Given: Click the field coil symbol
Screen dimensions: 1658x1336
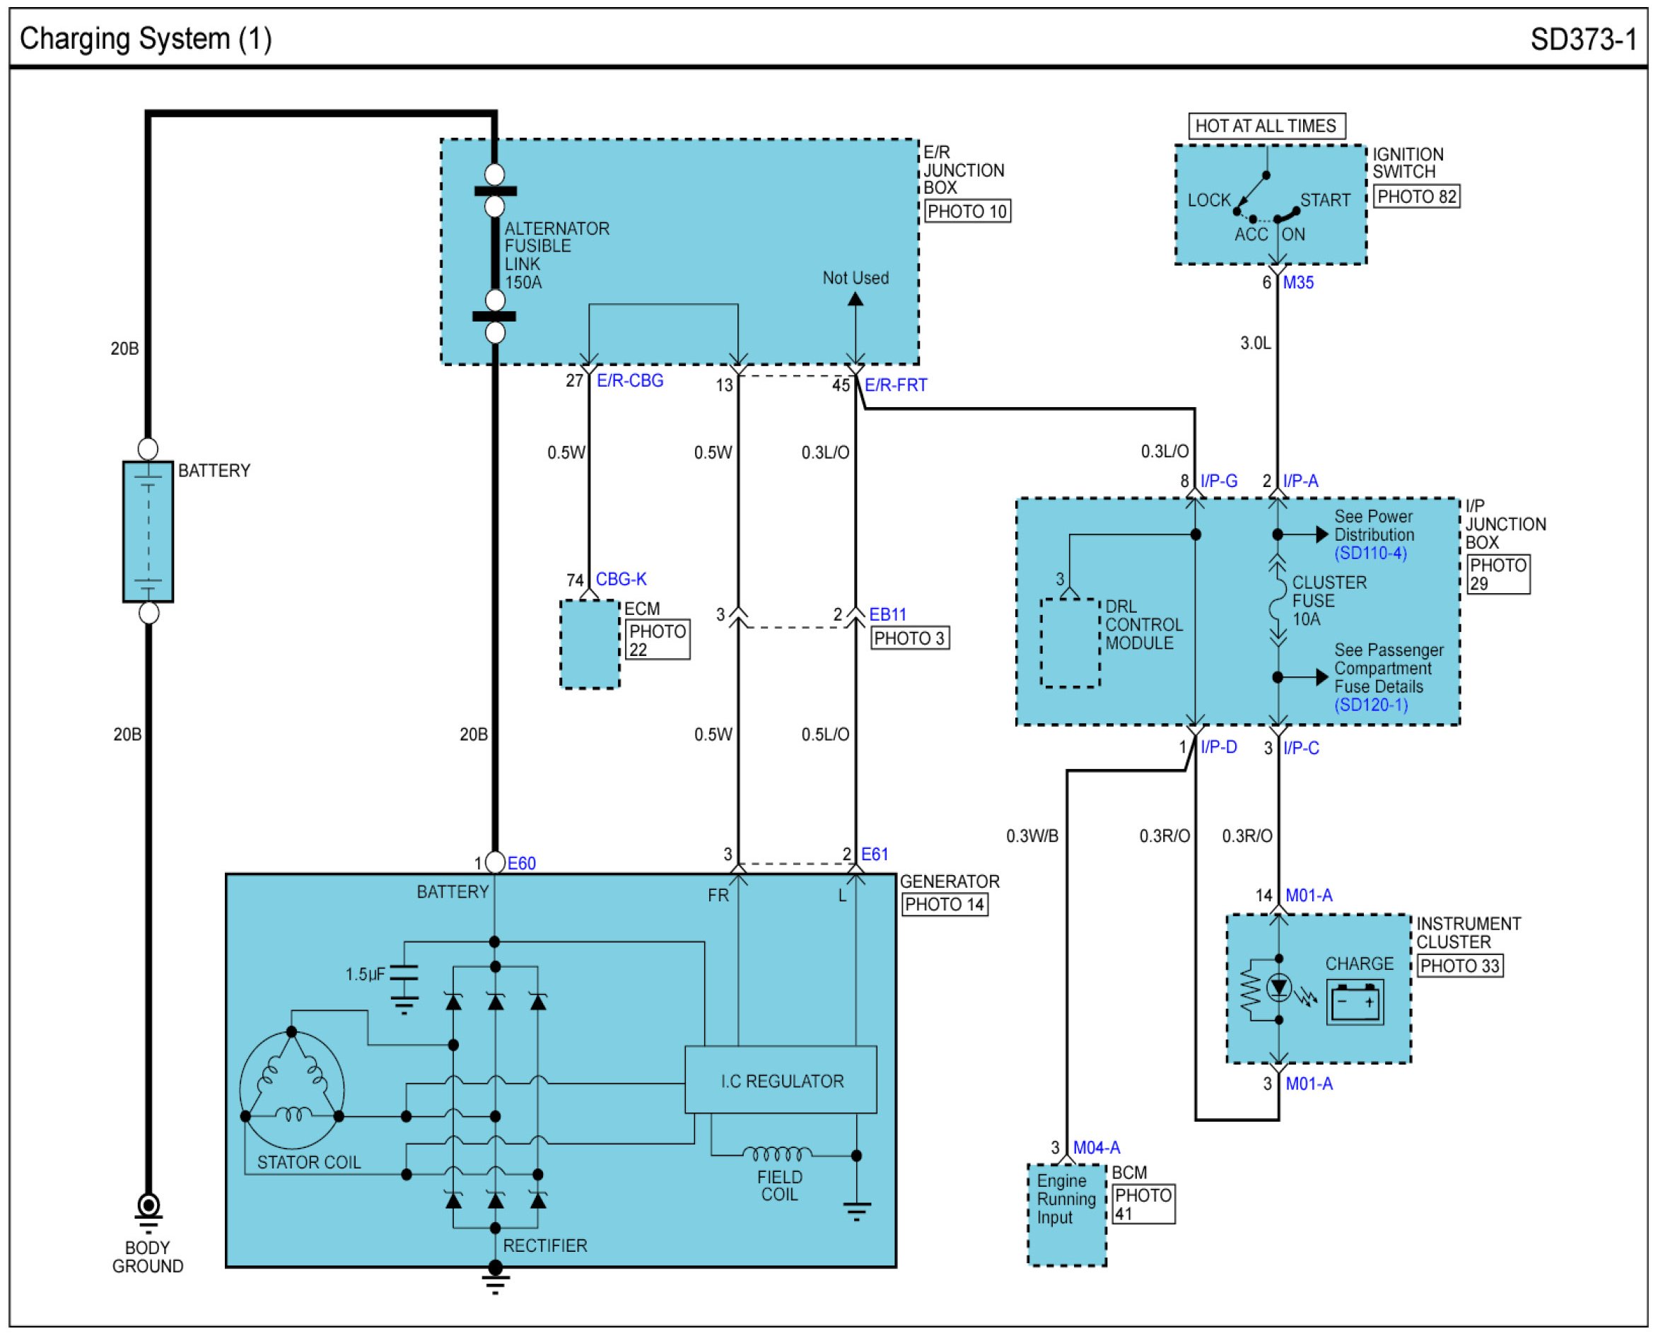Looking at the screenshot, I should (x=778, y=1154).
